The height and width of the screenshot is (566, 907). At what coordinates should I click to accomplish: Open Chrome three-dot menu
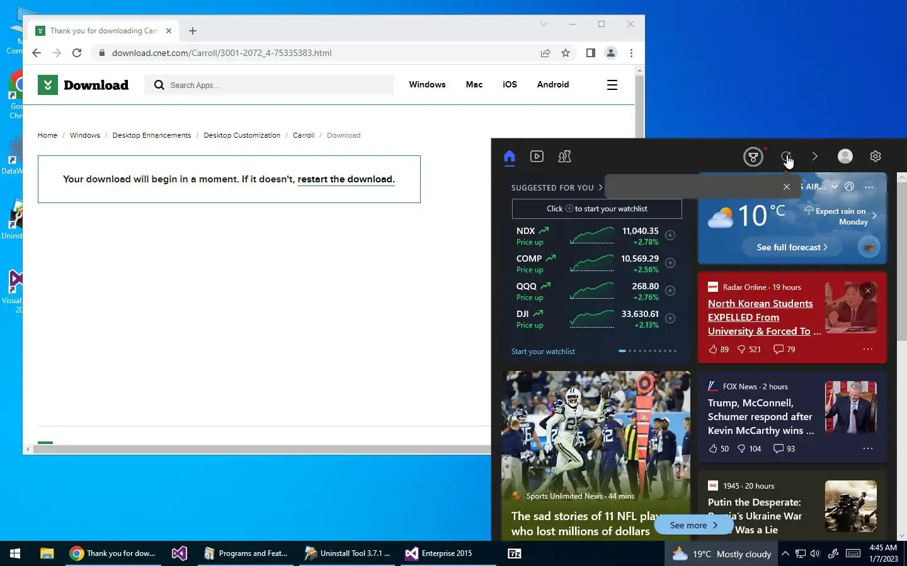click(631, 53)
